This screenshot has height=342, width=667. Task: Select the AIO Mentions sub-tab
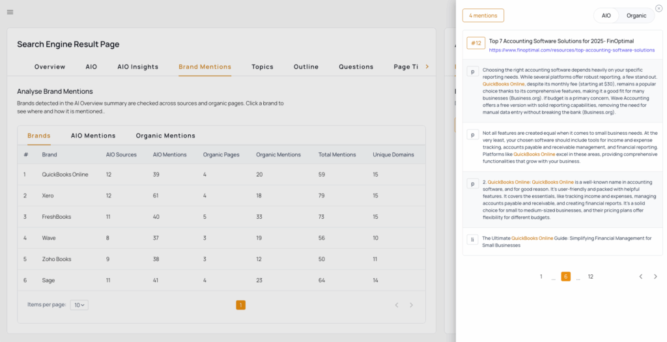click(93, 135)
